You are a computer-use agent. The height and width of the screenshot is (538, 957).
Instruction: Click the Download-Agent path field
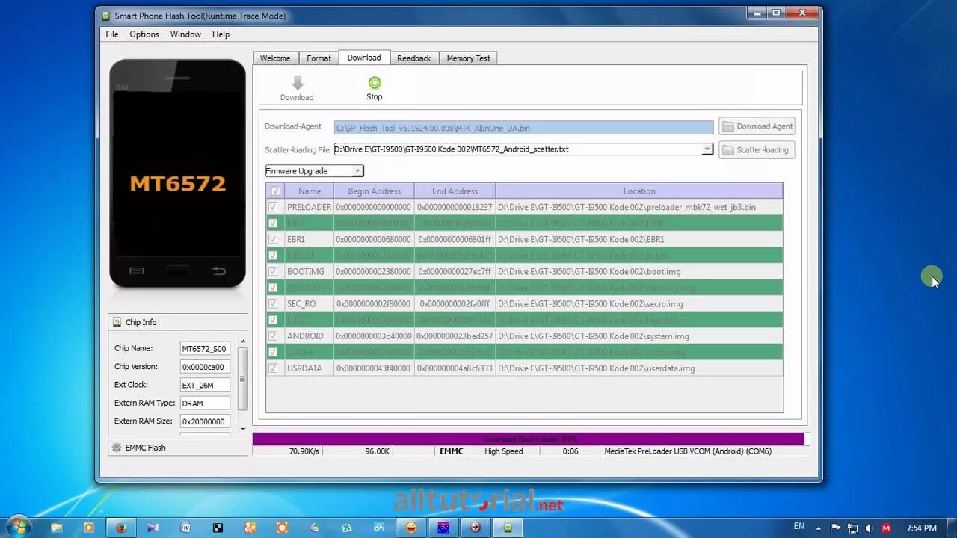tap(524, 128)
